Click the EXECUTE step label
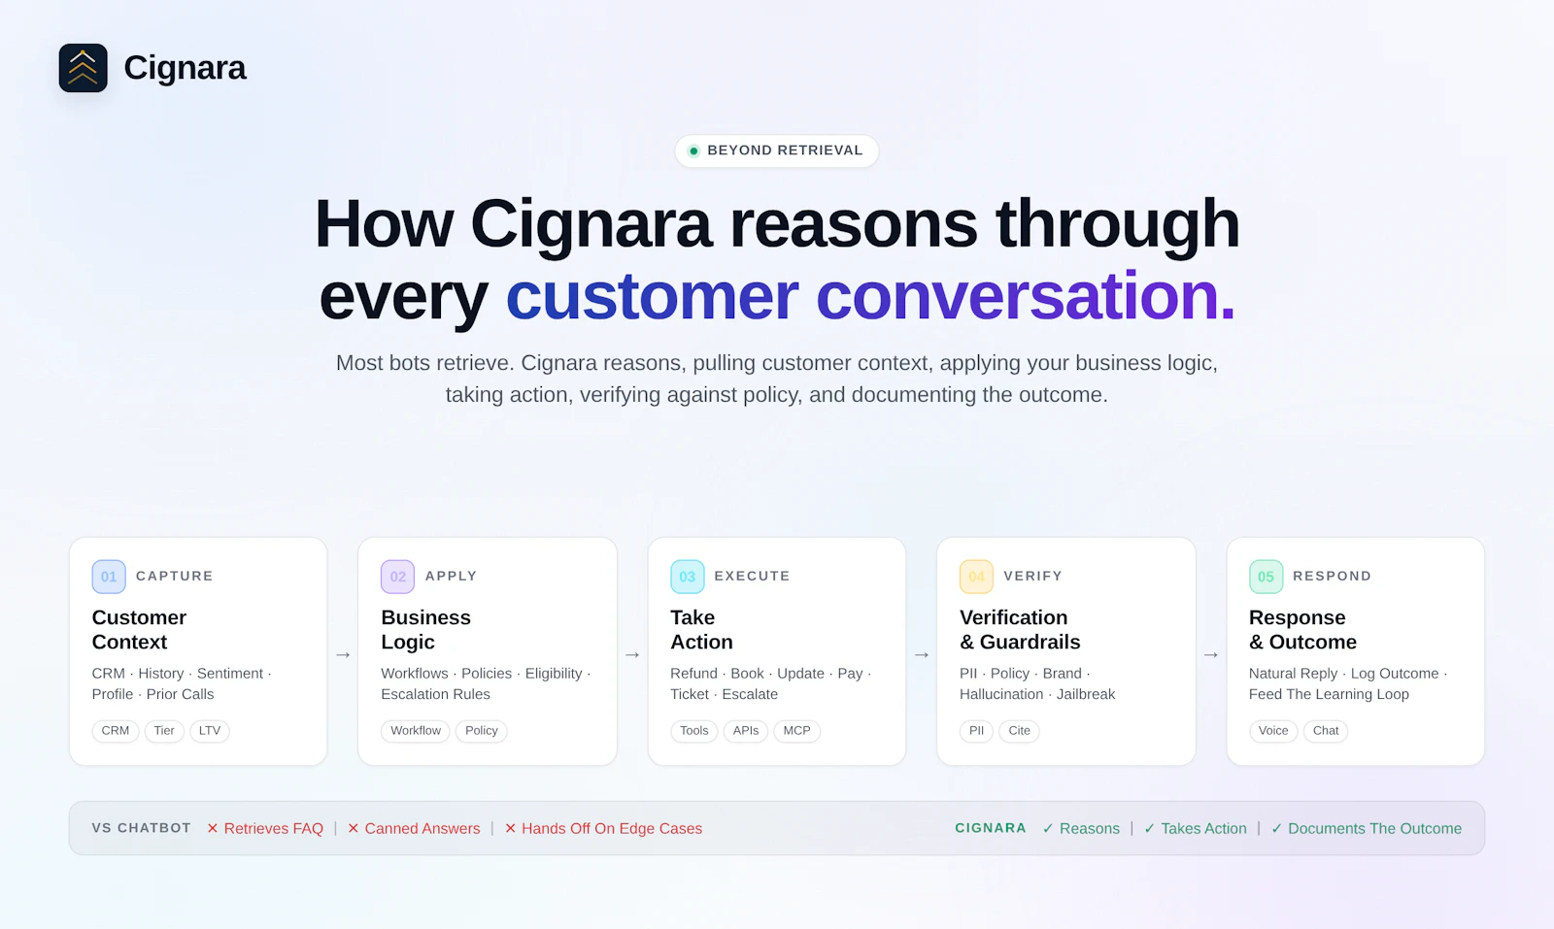1554x929 pixels. point(752,576)
